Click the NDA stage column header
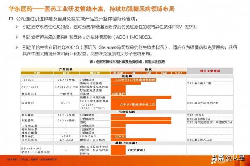This screenshot has height=166, width=250. tap(179, 73)
